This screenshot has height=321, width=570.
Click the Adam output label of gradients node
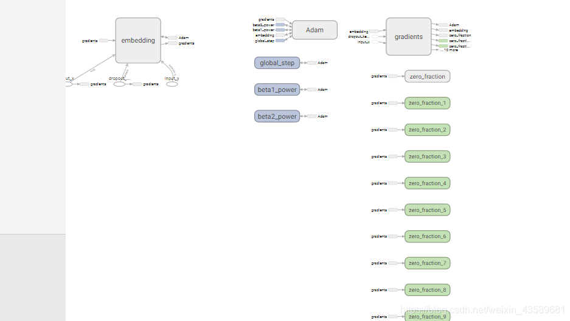(x=454, y=25)
